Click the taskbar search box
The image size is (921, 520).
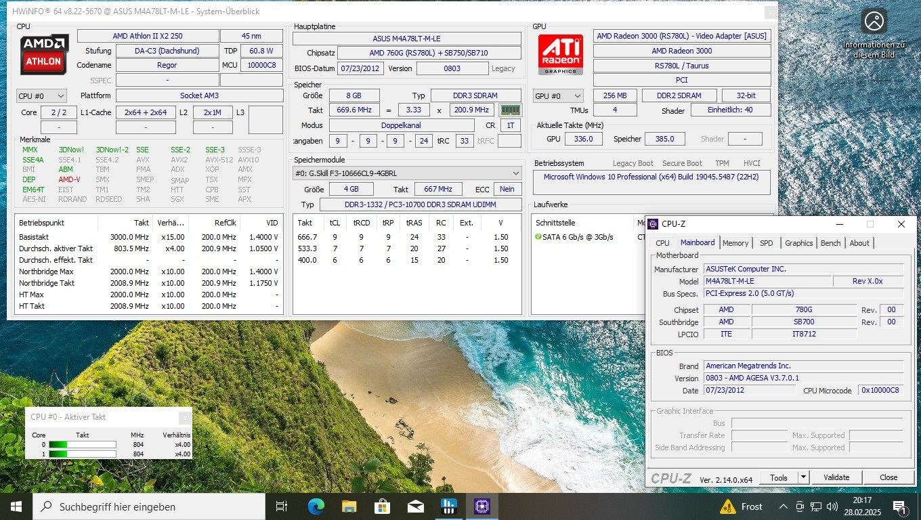click(149, 506)
